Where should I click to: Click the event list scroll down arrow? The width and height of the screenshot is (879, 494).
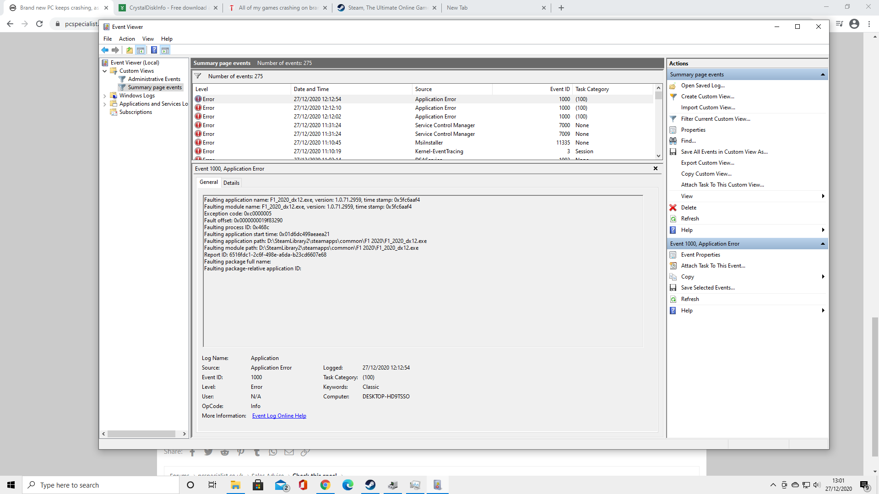click(x=658, y=156)
